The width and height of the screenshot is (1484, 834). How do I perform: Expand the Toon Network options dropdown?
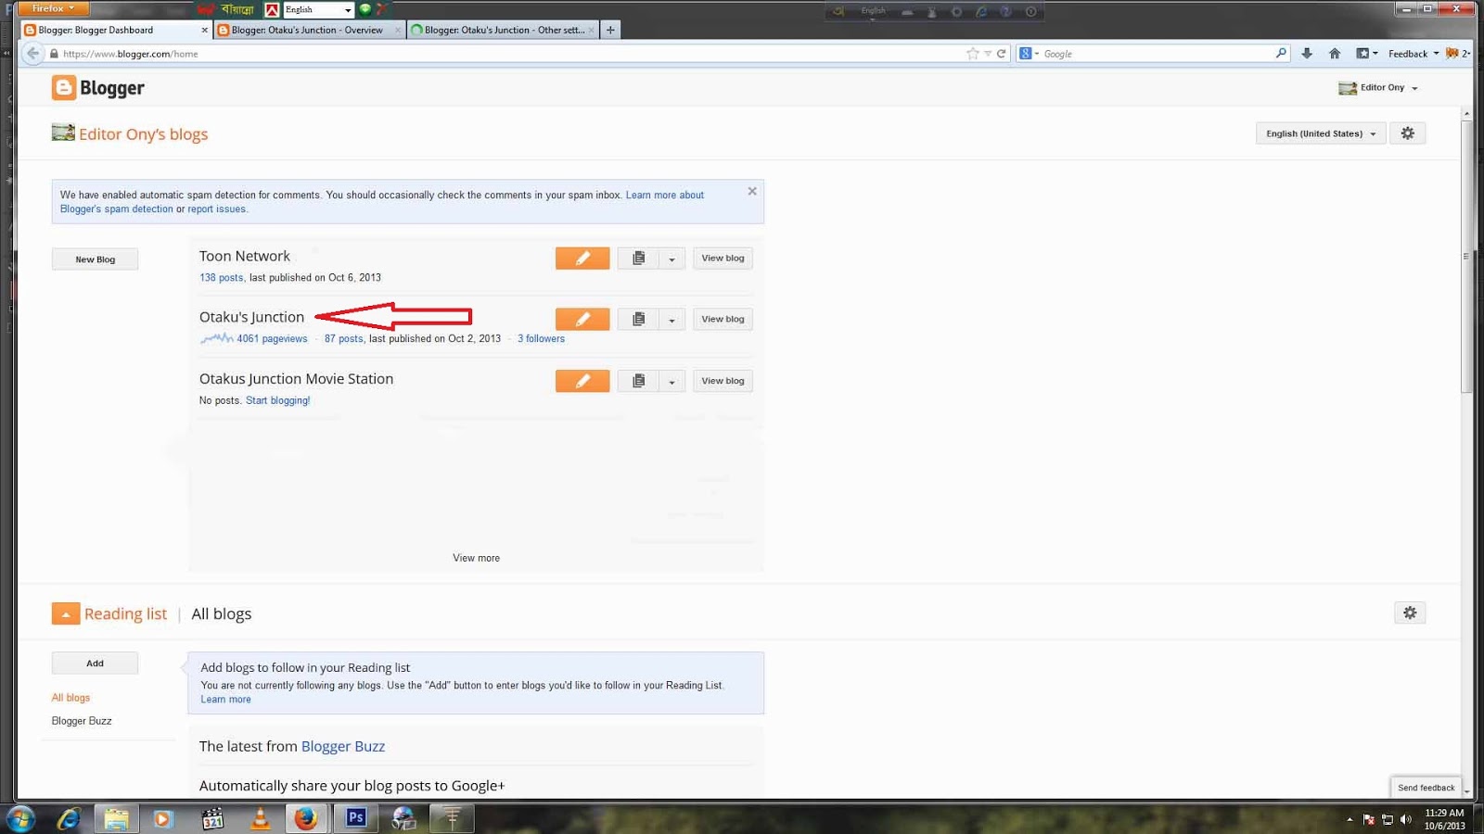(672, 259)
